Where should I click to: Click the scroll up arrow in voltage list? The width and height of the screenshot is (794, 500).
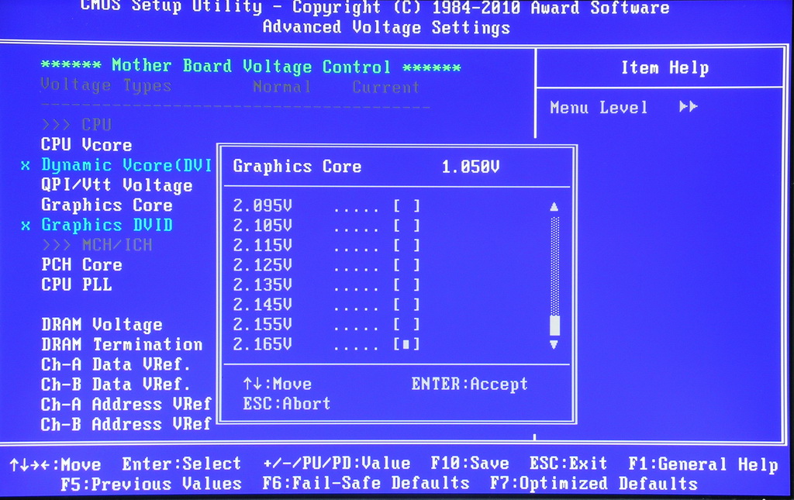tap(554, 206)
